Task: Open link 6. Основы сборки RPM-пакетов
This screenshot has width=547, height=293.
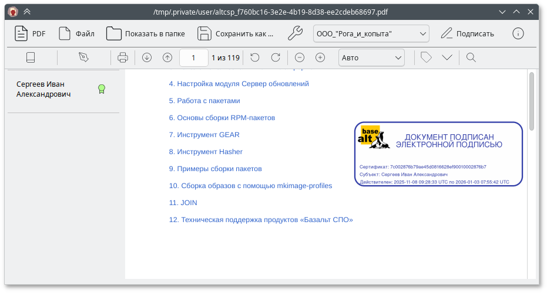Action: pos(222,118)
